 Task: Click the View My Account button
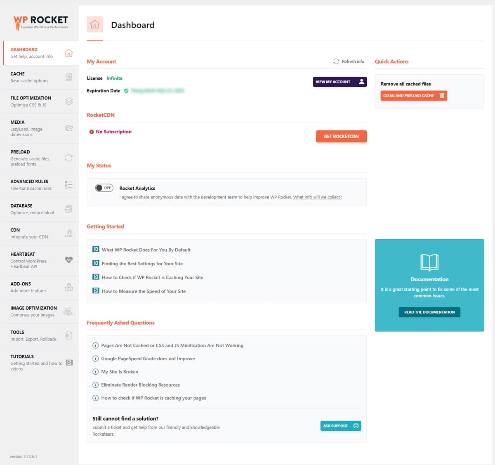click(339, 82)
